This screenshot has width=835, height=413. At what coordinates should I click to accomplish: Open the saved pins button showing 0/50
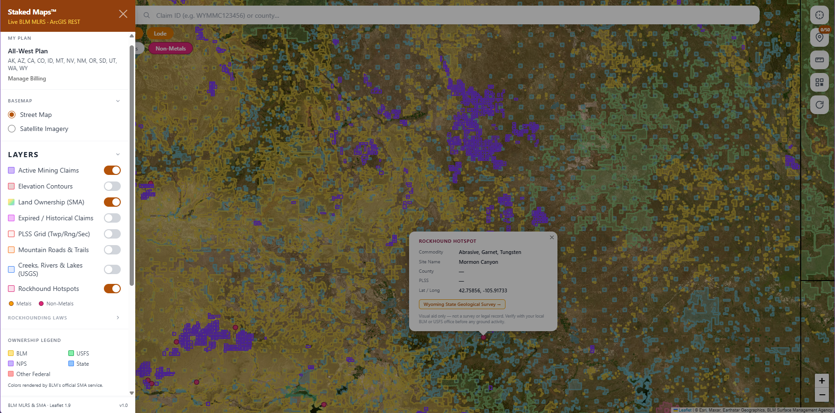(x=820, y=37)
